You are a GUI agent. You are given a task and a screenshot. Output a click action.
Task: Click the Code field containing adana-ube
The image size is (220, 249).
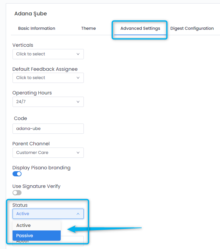tap(48, 129)
